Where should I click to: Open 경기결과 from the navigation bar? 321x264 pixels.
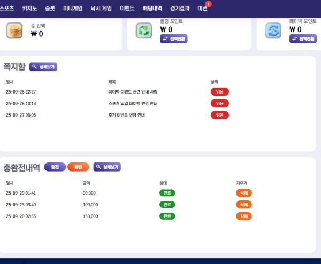(180, 9)
